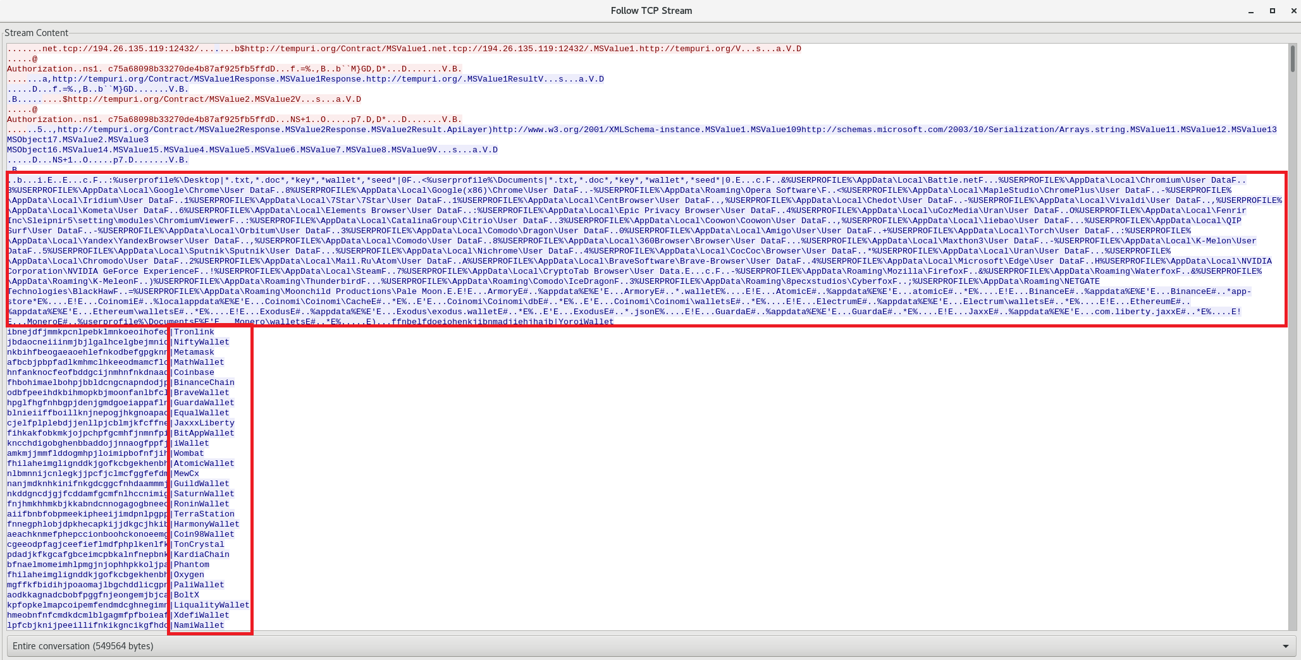
Task: Click the Phantom entry
Action: pos(191,565)
